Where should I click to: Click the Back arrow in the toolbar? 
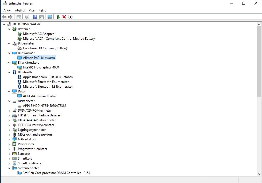pyautogui.click(x=4, y=17)
